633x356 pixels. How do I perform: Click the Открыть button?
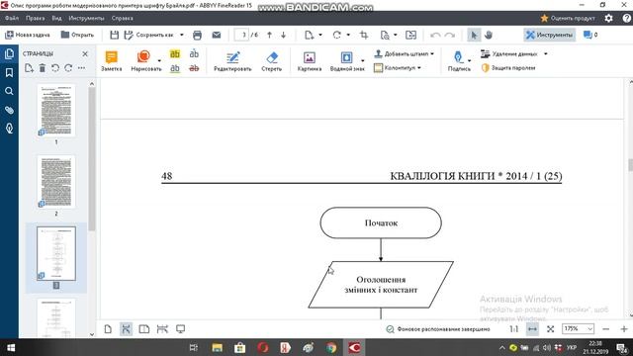click(x=77, y=36)
